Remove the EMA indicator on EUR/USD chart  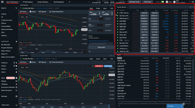[31, 43]
